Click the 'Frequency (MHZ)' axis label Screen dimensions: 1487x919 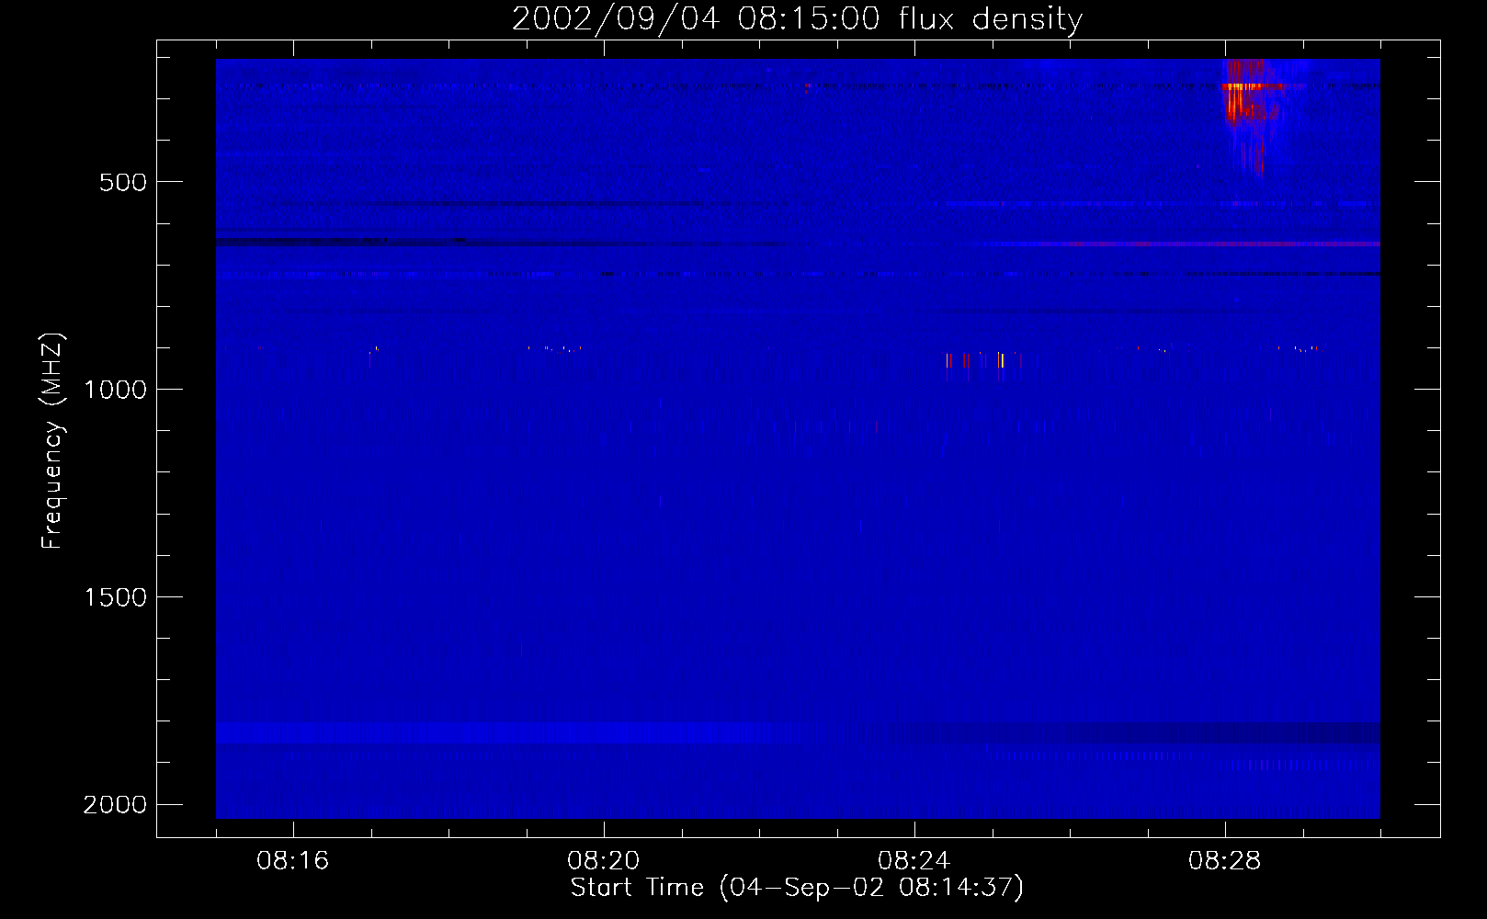[x=52, y=441]
